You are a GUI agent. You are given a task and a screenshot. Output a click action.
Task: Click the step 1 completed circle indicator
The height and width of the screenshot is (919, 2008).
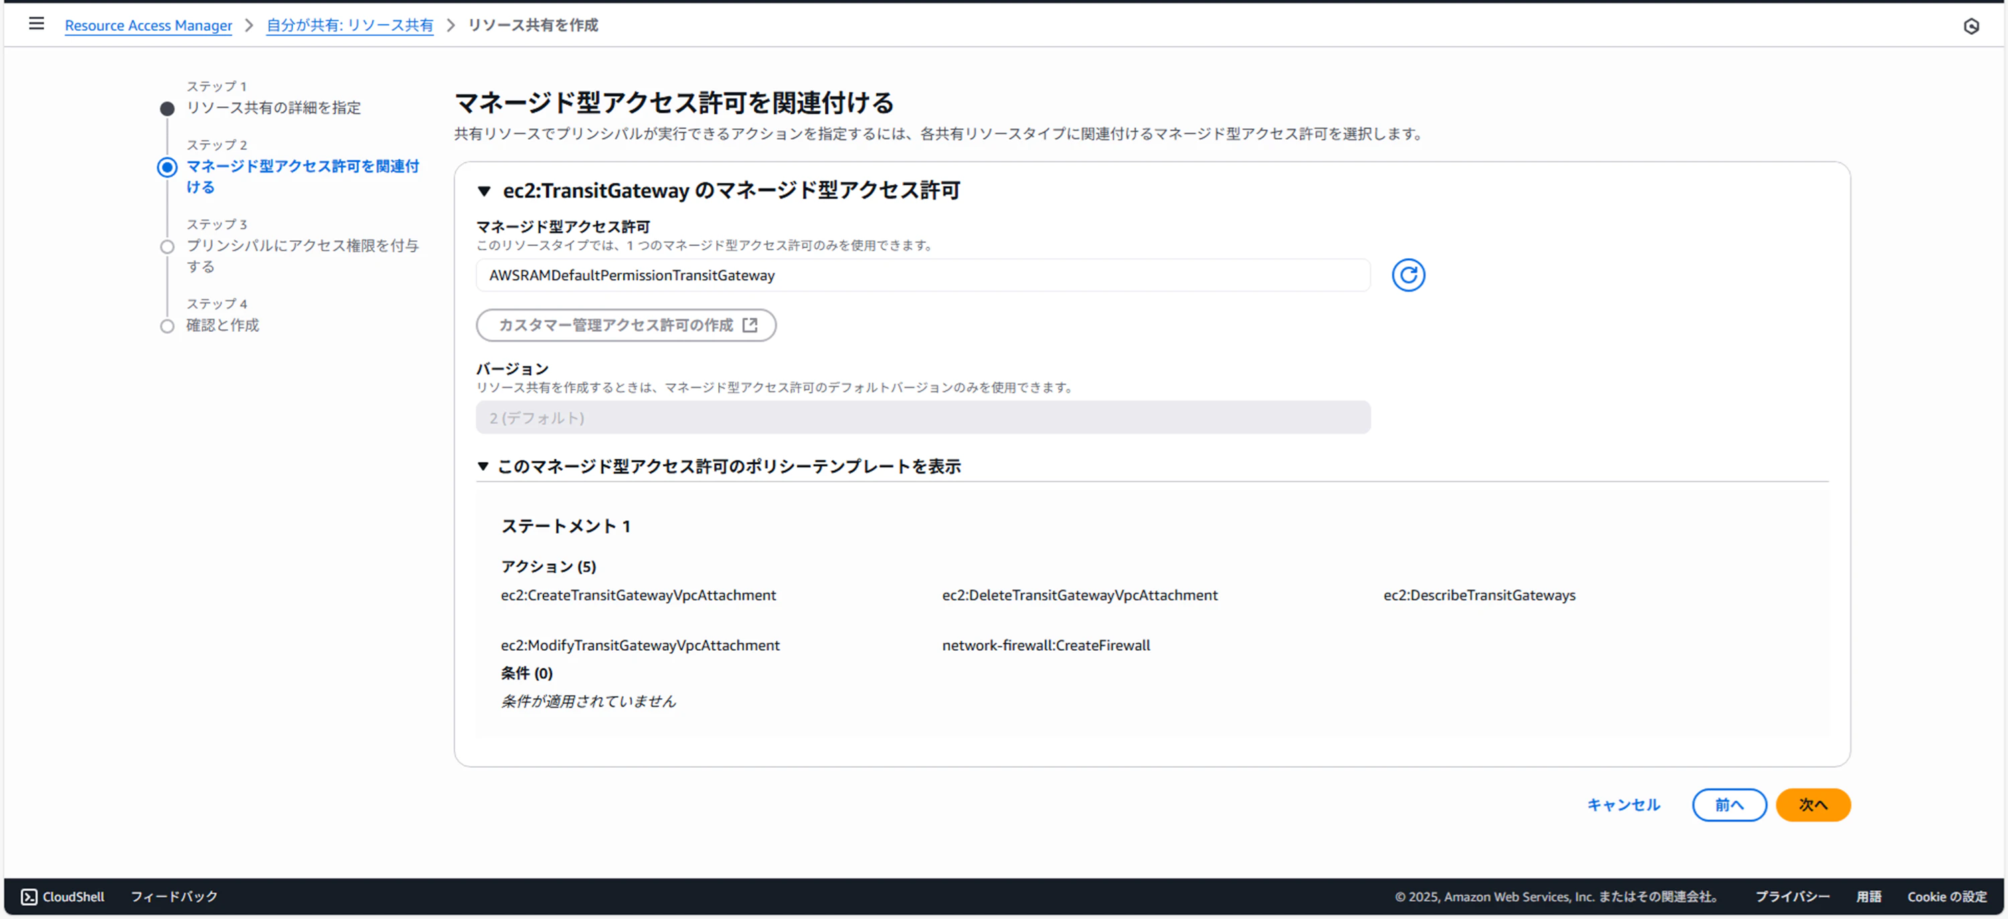(x=167, y=108)
